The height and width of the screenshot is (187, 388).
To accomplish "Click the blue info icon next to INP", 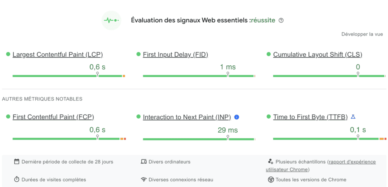I will coord(236,117).
